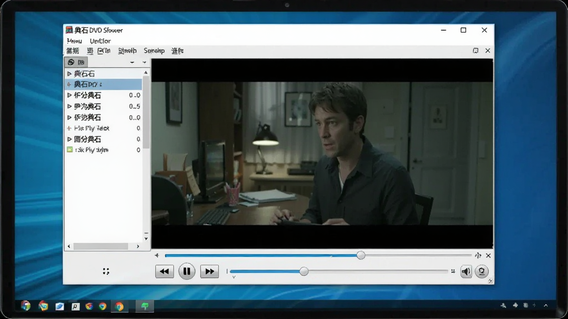The width and height of the screenshot is (568, 319).
Task: Click the "0..5" value in the playlist
Action: point(134,106)
